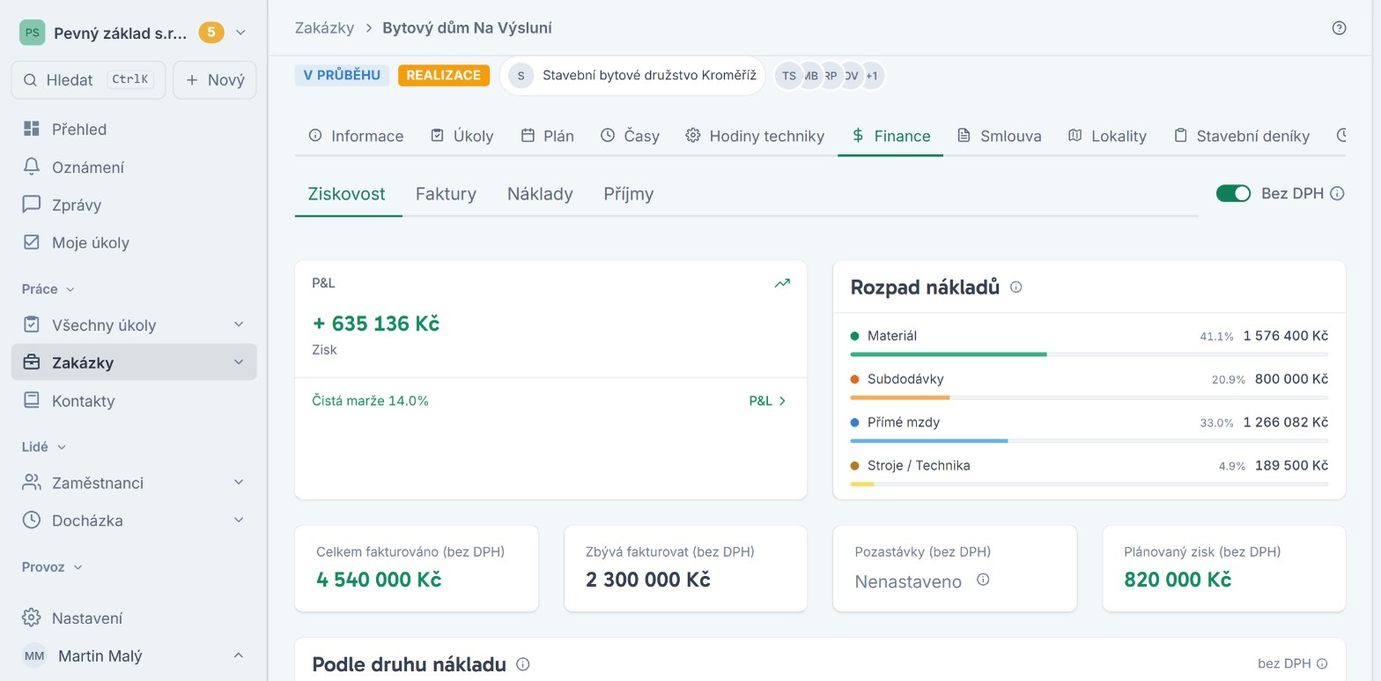
Task: Collapse the Lidé sidebar section
Action: tap(44, 447)
